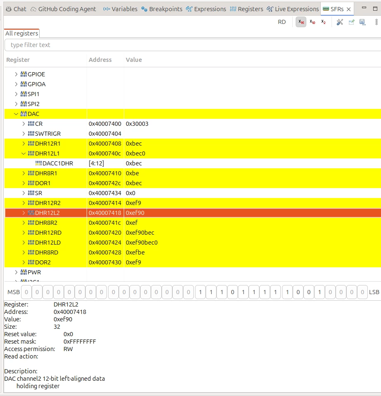The width and height of the screenshot is (381, 396).
Task: Toggle the leftmost bit set to 1
Action: [200, 292]
